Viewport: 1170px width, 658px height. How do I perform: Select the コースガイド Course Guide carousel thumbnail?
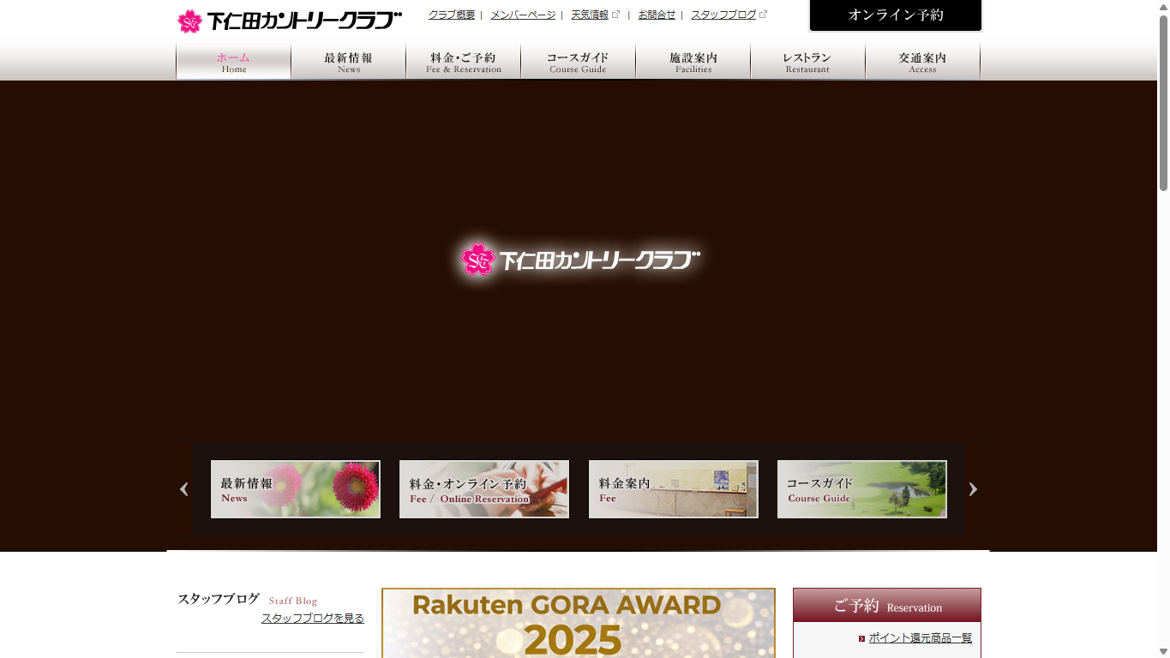[862, 489]
